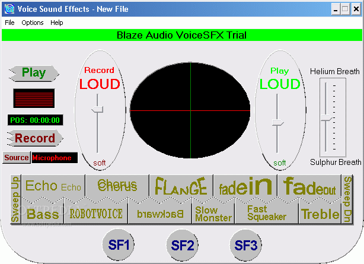Click the SF3 round button

(x=245, y=245)
